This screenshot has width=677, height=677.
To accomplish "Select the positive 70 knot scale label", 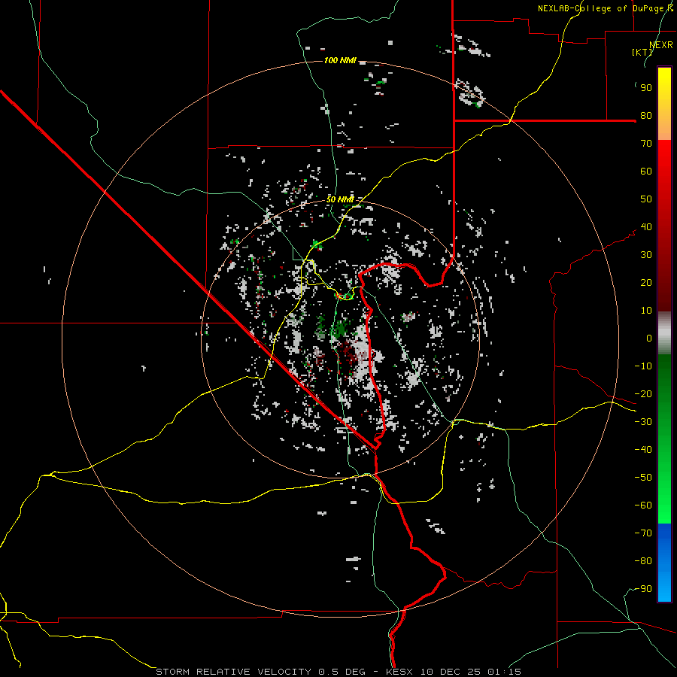I will (646, 144).
